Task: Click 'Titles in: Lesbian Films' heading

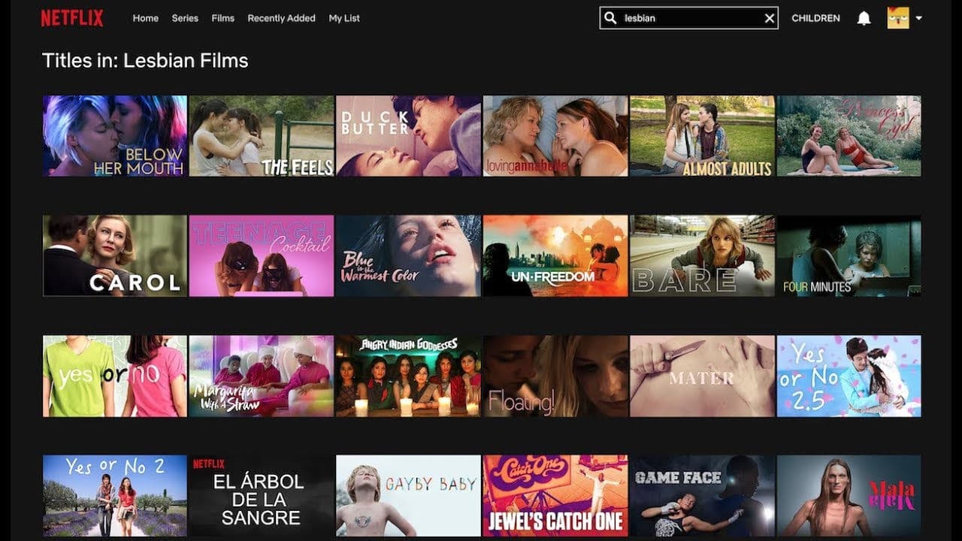Action: (x=145, y=61)
